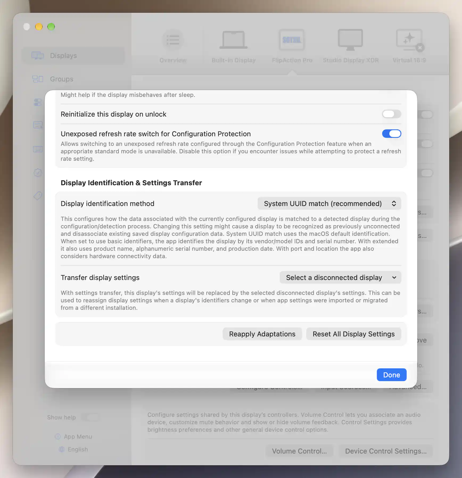Click Volume Control... button
This screenshot has height=478, width=462.
click(x=299, y=451)
